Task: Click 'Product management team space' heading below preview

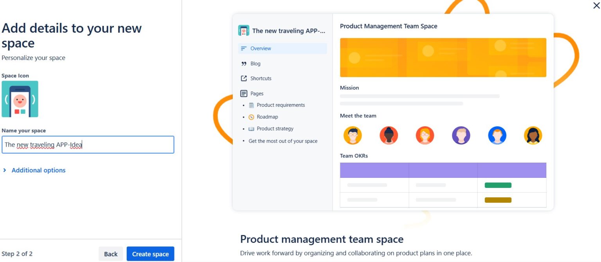Action: [x=322, y=239]
